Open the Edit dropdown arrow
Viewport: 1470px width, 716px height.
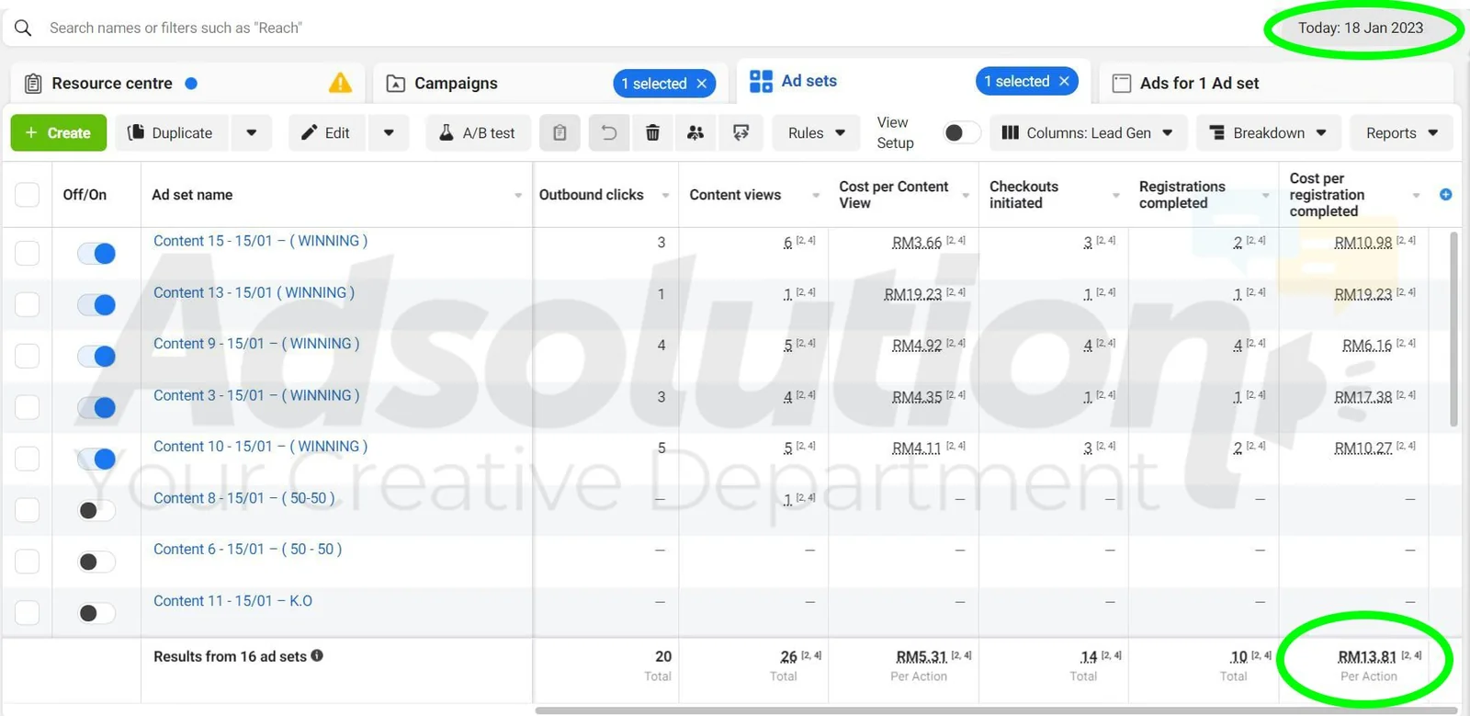(x=389, y=133)
